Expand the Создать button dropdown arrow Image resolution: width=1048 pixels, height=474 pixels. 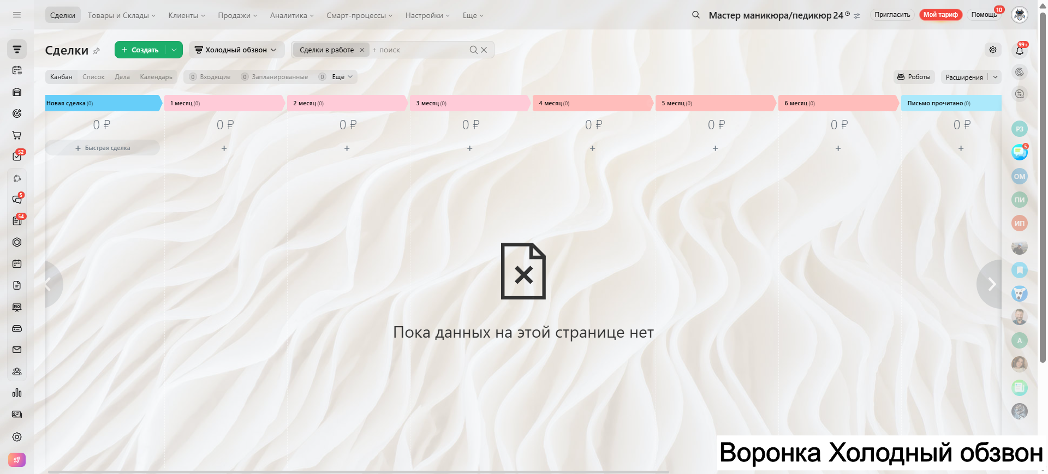174,50
